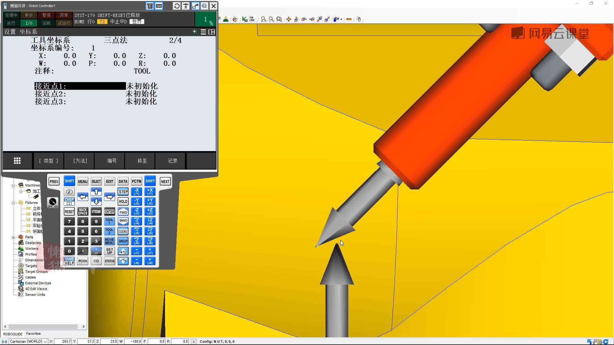The image size is (614, 345).
Task: Click the horizontal scrollbar in tree panel
Action: tap(43, 326)
